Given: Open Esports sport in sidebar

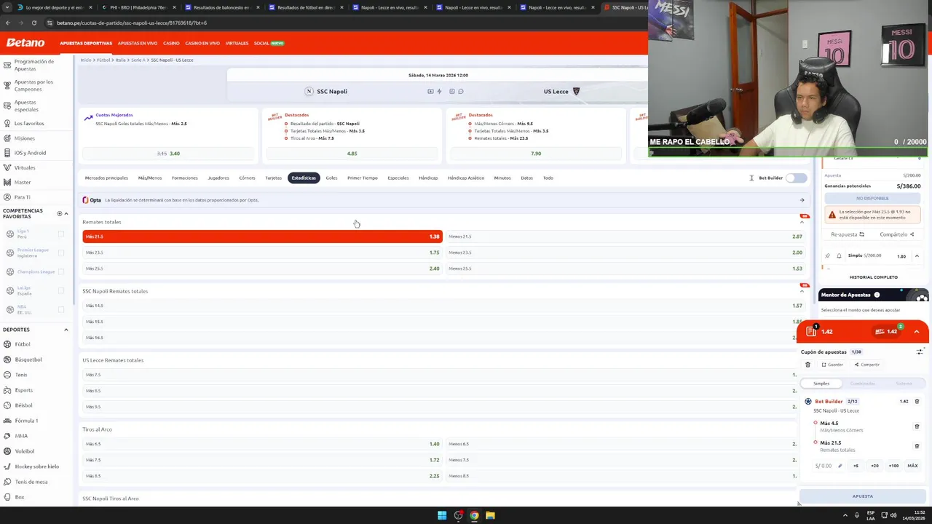Looking at the screenshot, I should (23, 390).
